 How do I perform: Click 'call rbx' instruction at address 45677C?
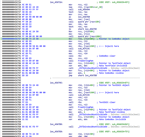coord(75,56)
